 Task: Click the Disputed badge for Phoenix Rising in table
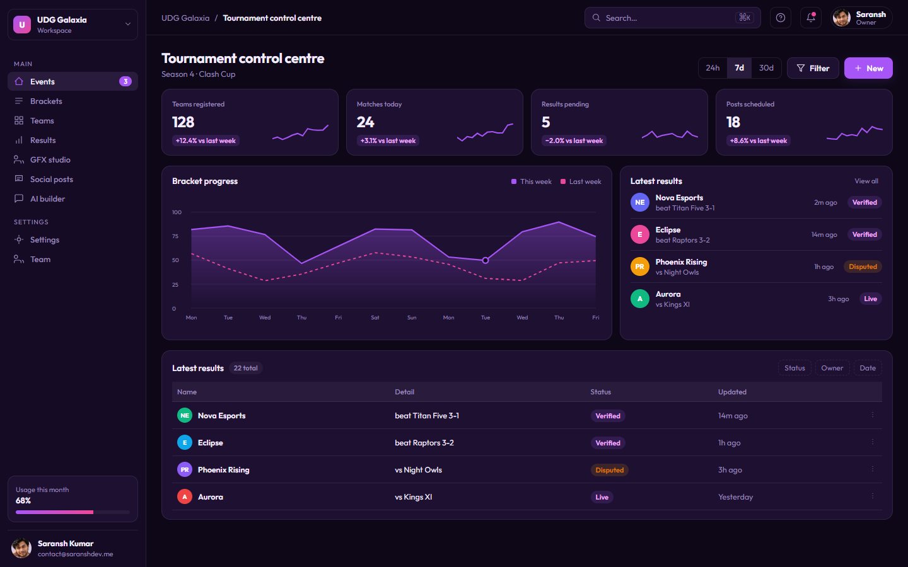[610, 470]
